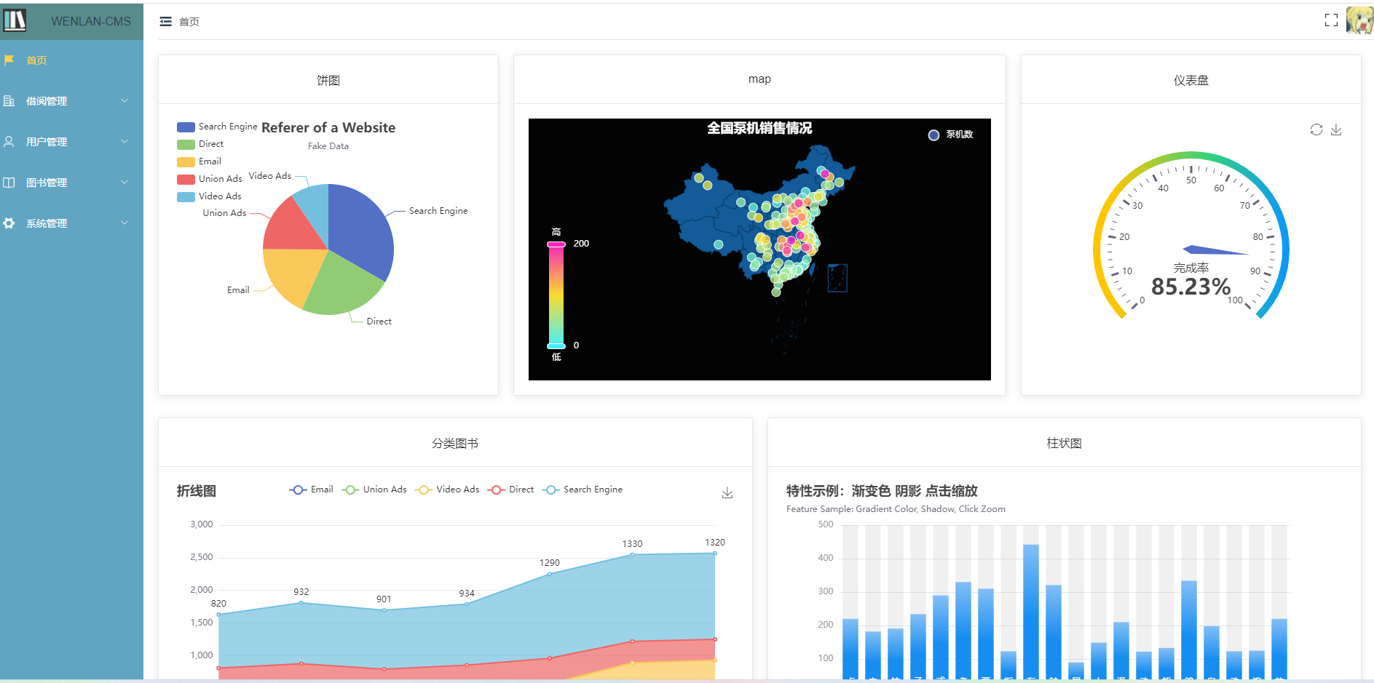This screenshot has width=1374, height=683.
Task: Click the 系统管理 gear icon
Action: (9, 223)
